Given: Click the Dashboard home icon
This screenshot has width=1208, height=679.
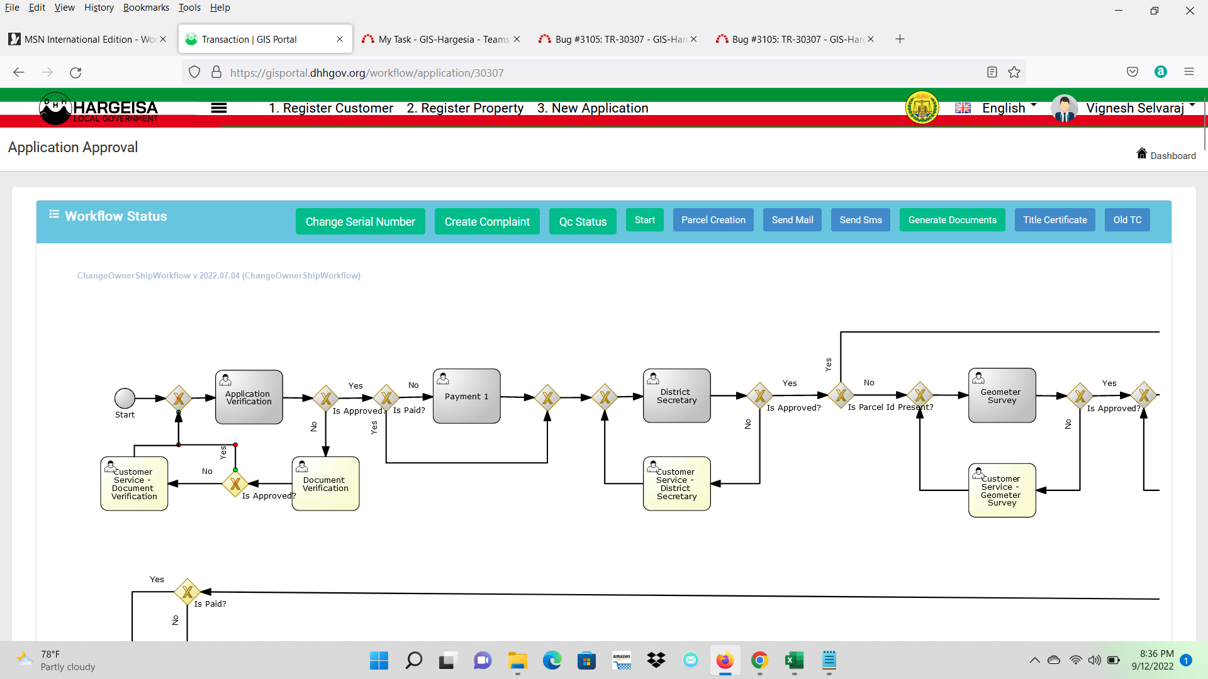Looking at the screenshot, I should [x=1141, y=153].
